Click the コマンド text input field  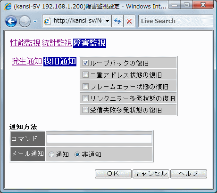point(100,139)
